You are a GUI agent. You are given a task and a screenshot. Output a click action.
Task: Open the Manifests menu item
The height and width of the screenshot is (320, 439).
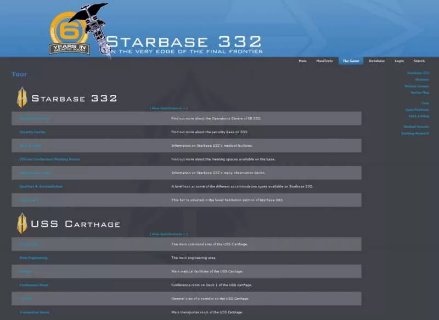(x=326, y=61)
